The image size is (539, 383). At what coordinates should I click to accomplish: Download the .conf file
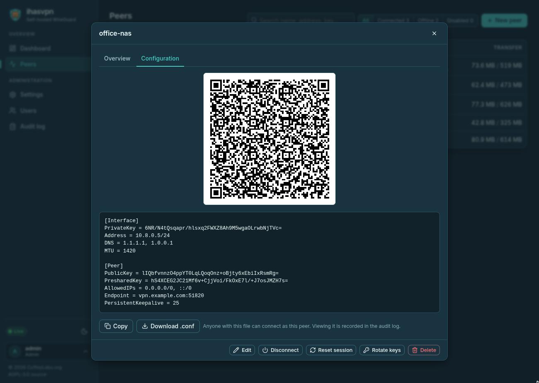pos(168,326)
